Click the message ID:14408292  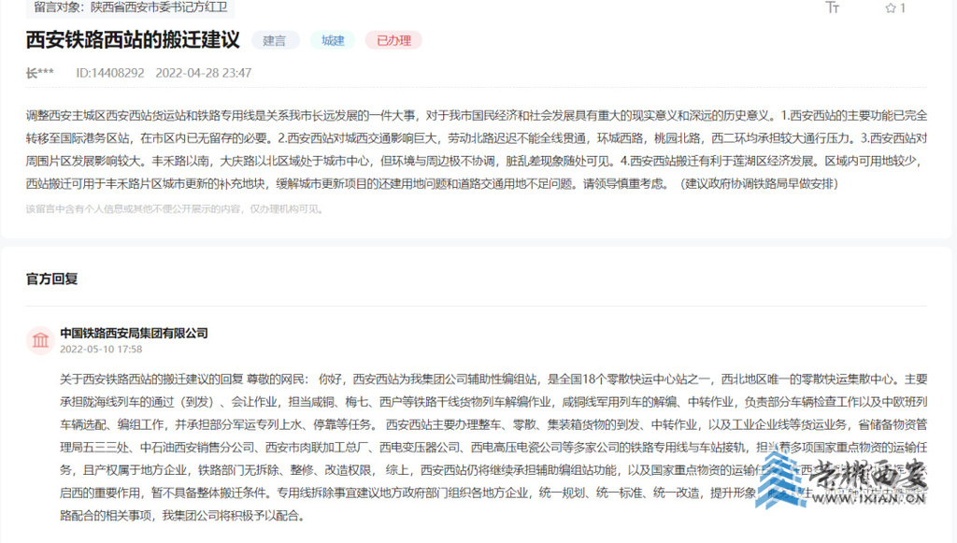click(x=110, y=73)
